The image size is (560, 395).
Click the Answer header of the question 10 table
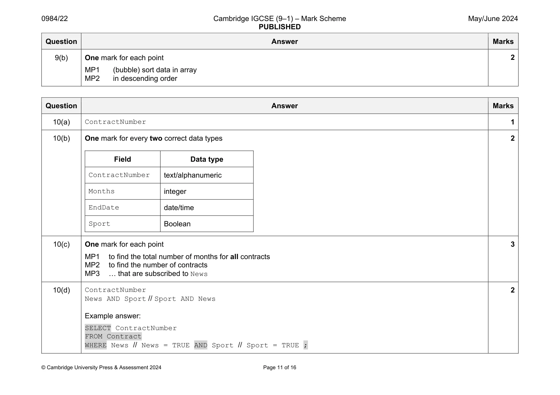point(285,106)
